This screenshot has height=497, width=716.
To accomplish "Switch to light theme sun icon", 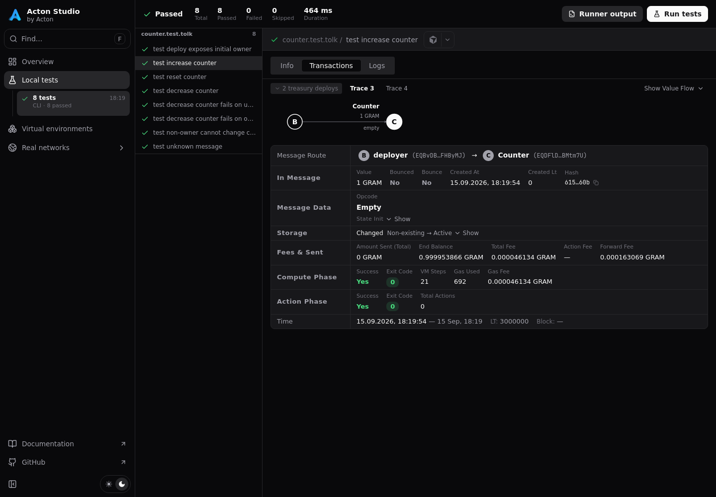I will 109,484.
